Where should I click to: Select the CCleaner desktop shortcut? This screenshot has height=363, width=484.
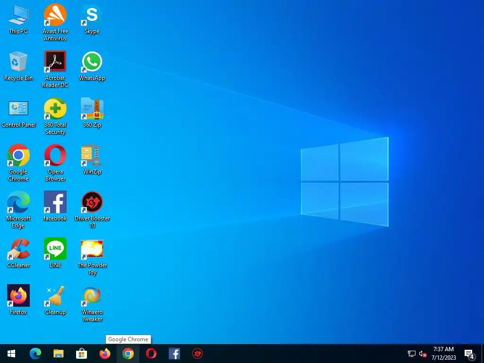coord(18,253)
